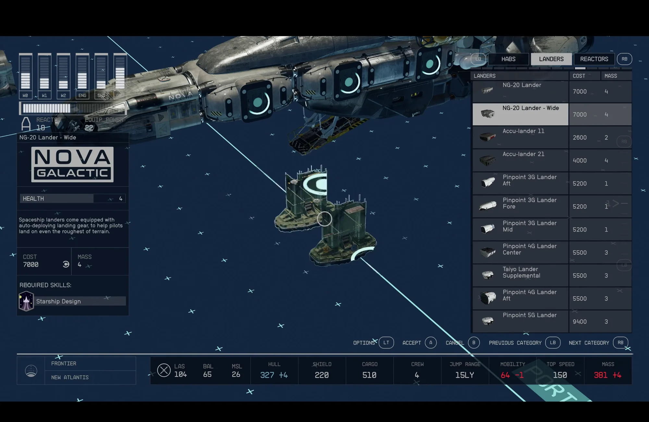Click the placed lander module's center circle
Image resolution: width=649 pixels, height=422 pixels.
(x=324, y=219)
